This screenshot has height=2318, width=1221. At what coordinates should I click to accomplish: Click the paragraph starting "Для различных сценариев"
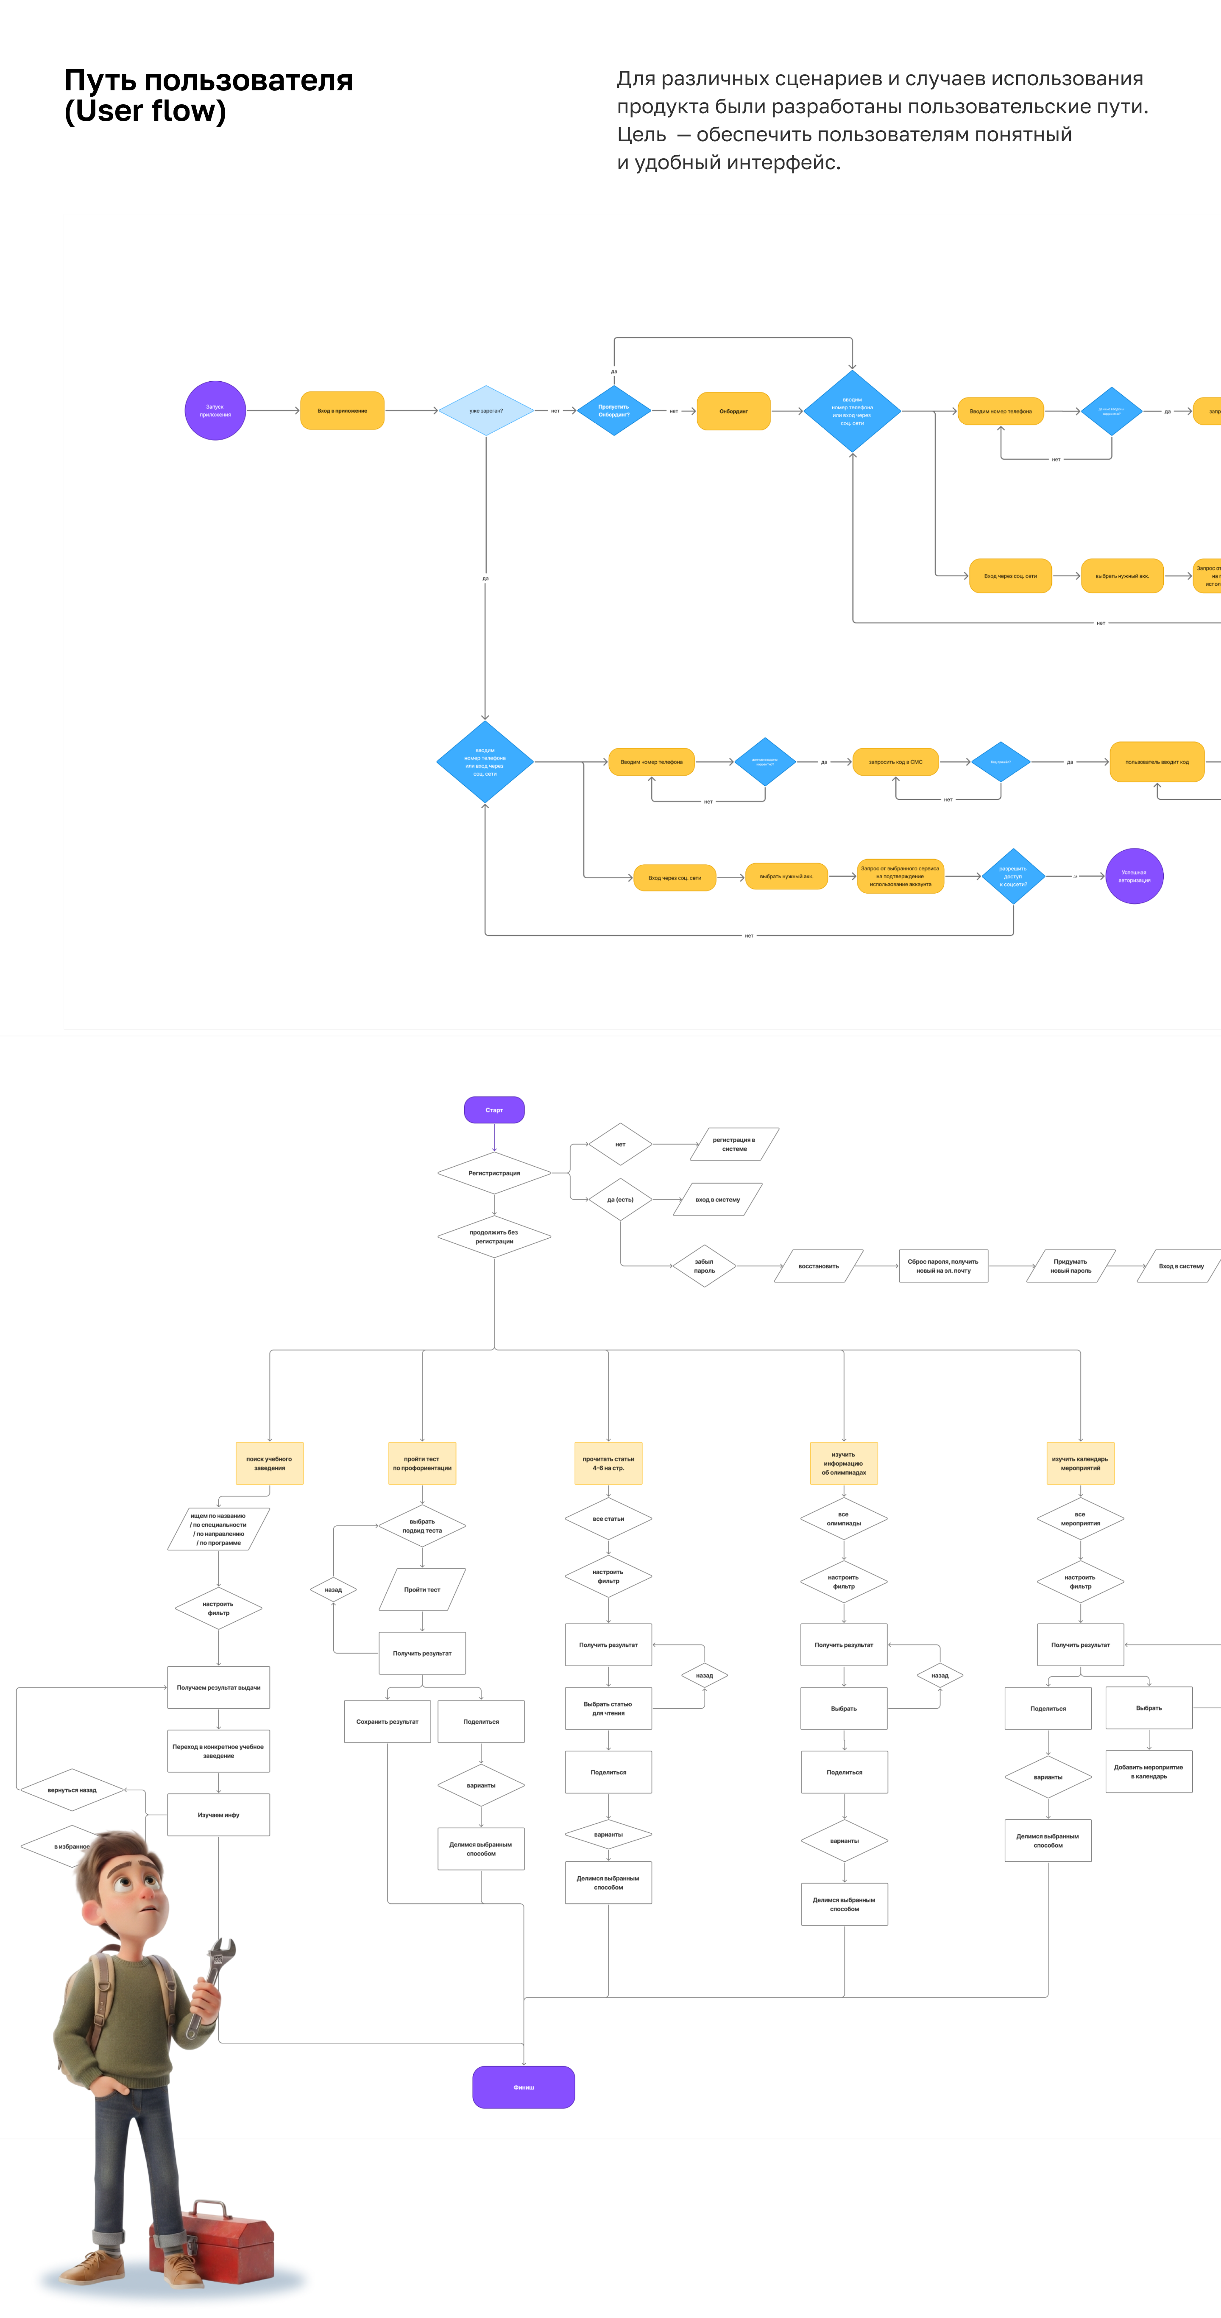pyautogui.click(x=883, y=120)
